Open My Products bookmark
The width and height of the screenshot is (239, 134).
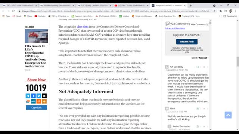pos(106,16)
